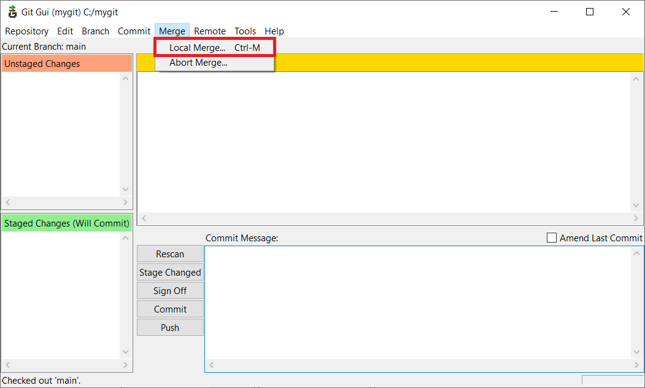Open the Commit menu
The width and height of the screenshot is (645, 388).
134,31
